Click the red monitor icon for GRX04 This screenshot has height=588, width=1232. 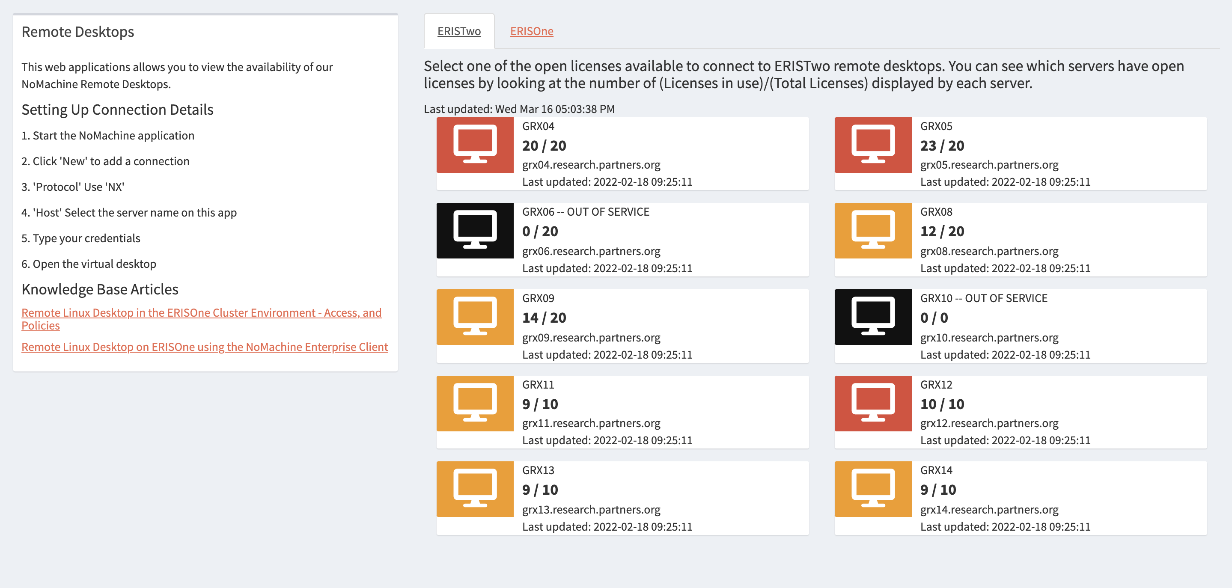[x=474, y=145]
